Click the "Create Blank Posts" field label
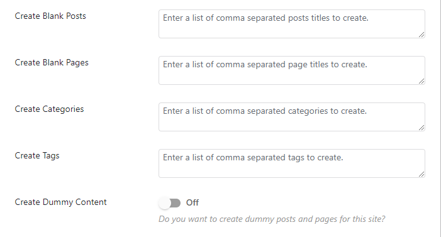The image size is (441, 237). (50, 16)
